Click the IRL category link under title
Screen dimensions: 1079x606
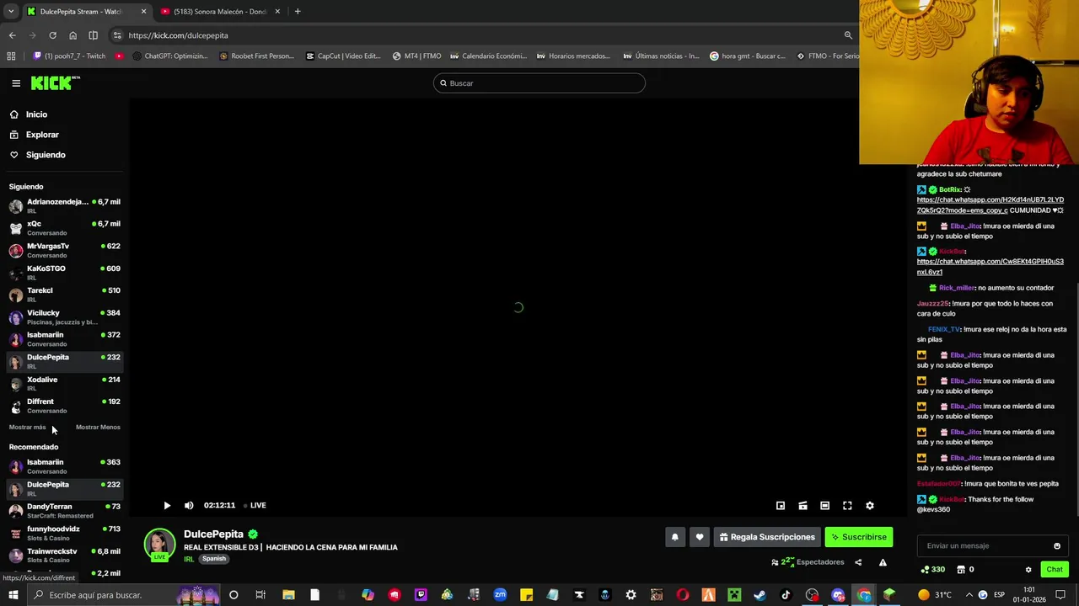click(189, 559)
